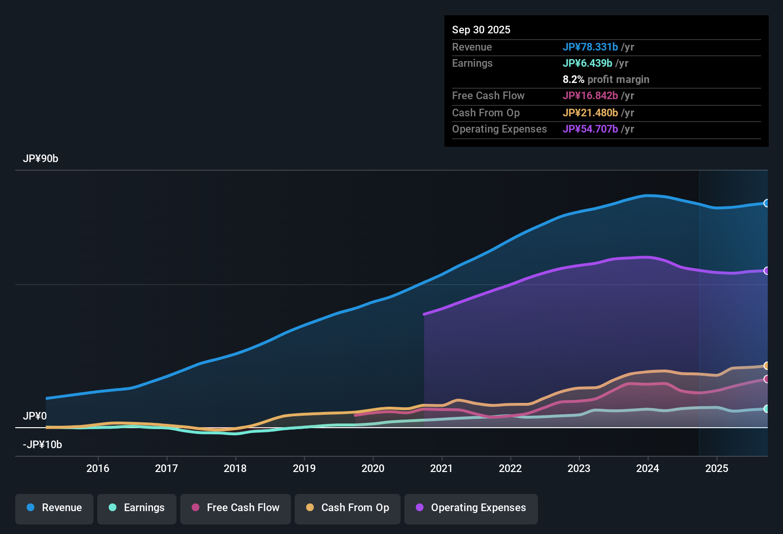This screenshot has height=534, width=783.
Task: Click the Sep 30 2025 tooltip header
Action: (x=481, y=30)
